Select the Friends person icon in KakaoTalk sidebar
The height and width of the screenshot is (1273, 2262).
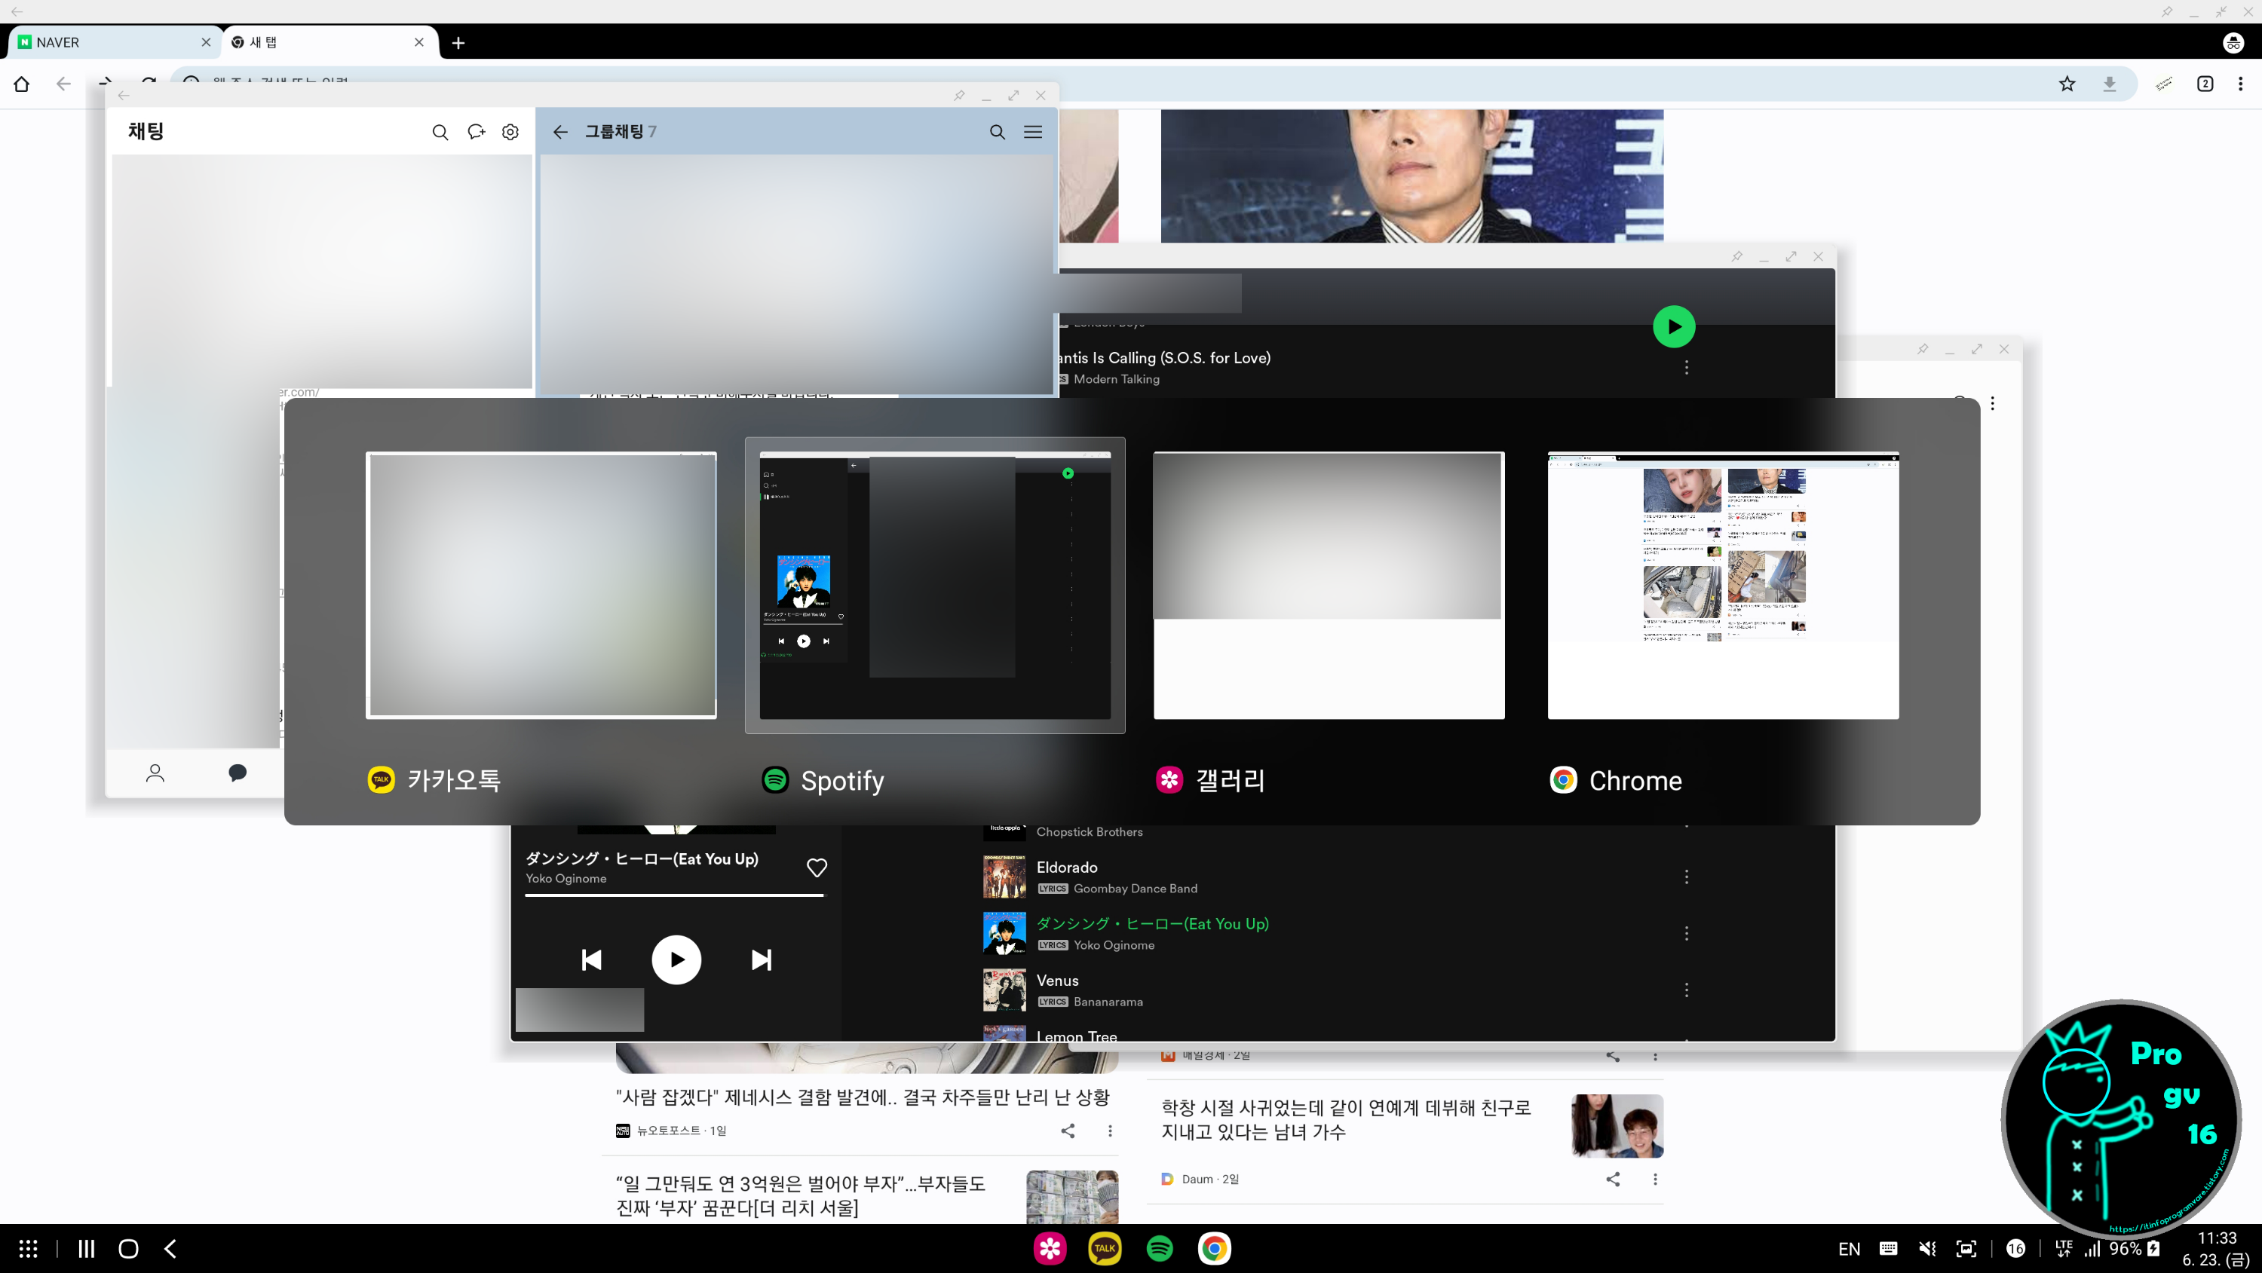[155, 773]
